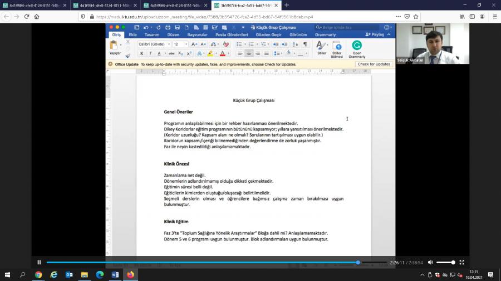Screen dimensions: 501x281
Task: Expand the bullet list dropdown arrow
Action: point(244,44)
